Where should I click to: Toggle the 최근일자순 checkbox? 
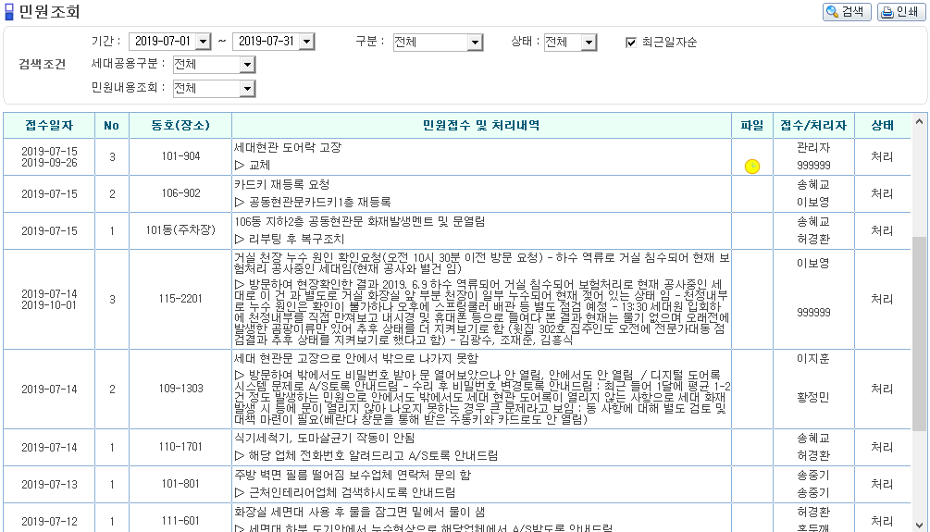[x=630, y=43]
